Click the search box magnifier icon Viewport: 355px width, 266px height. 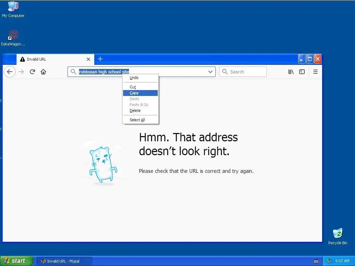coord(225,72)
